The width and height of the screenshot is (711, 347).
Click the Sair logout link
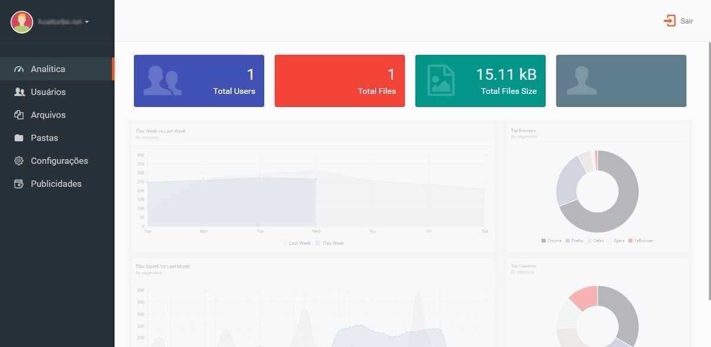[686, 21]
